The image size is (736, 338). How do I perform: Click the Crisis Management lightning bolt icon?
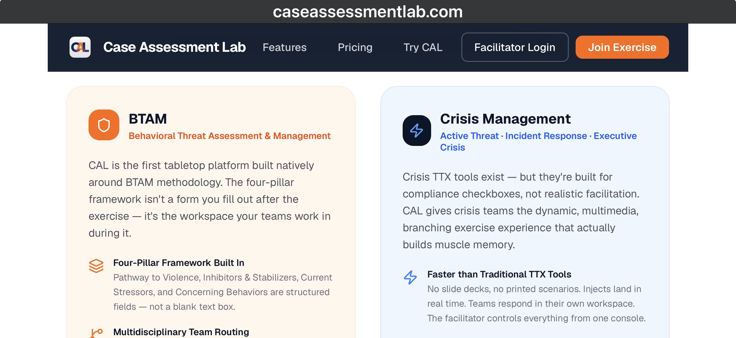click(417, 131)
